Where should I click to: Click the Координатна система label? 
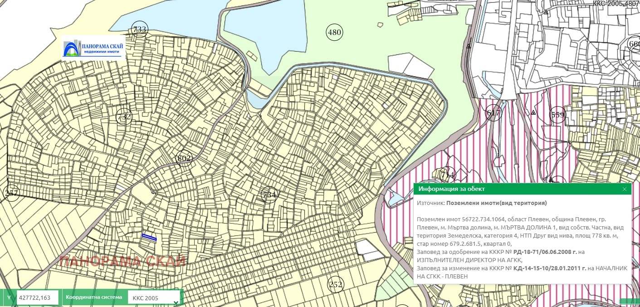(94, 297)
